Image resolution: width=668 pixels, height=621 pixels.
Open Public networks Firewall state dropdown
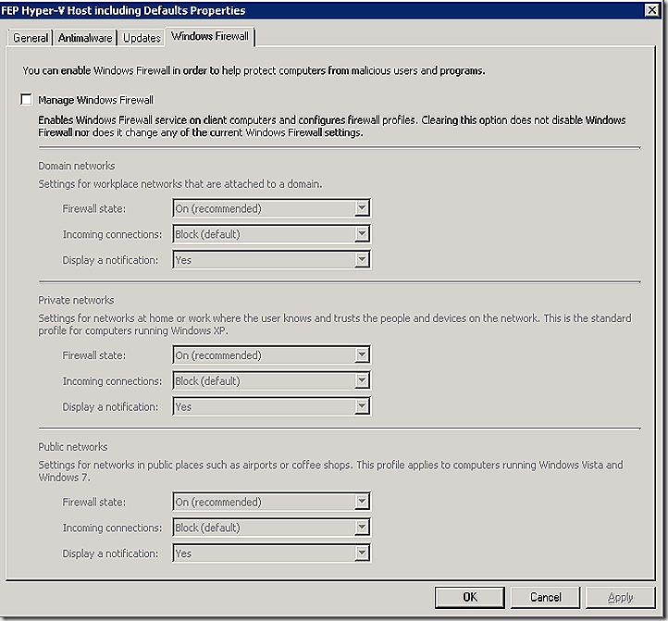pos(271,502)
